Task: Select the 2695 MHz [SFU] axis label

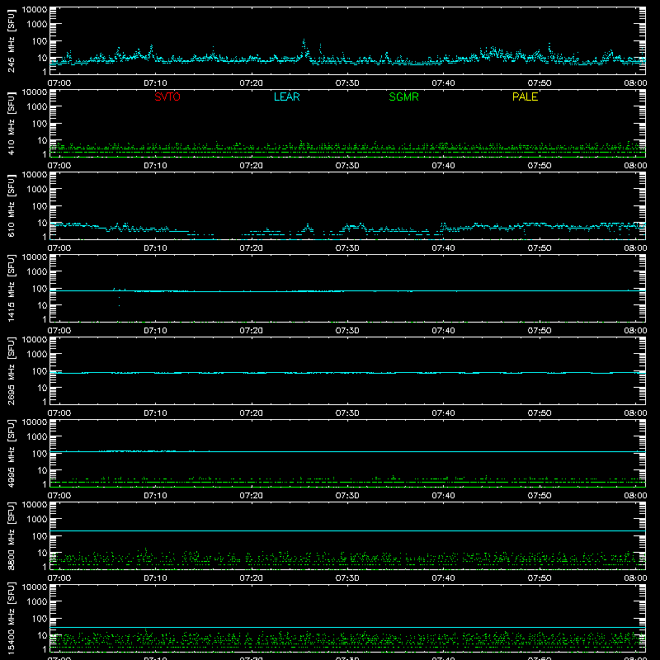Action: 12,371
